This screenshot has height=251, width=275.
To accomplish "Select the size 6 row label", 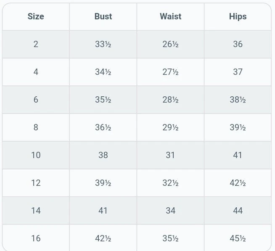I will point(36,100).
